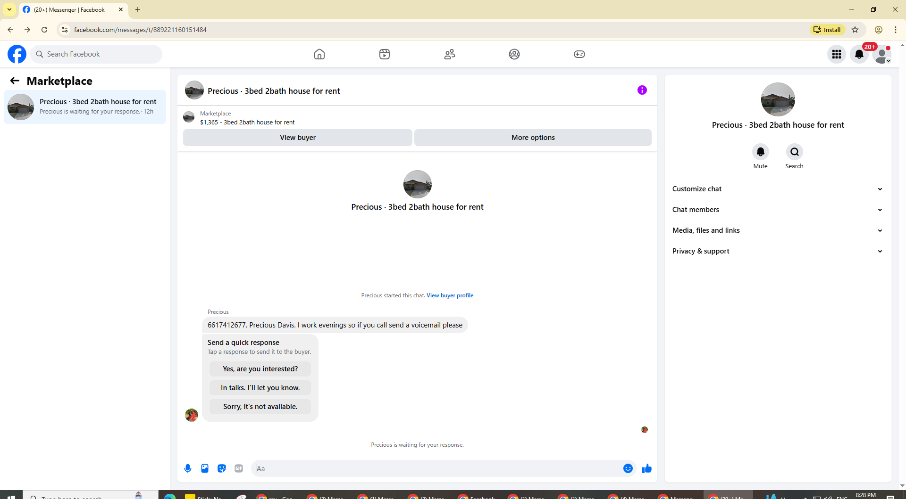Click the seen-receipt avatar below messages
The height and width of the screenshot is (499, 906).
pos(645,430)
